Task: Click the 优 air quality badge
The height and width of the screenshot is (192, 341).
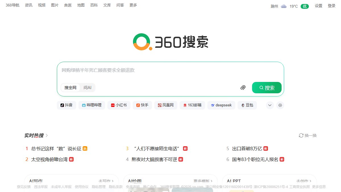Action: (305, 6)
